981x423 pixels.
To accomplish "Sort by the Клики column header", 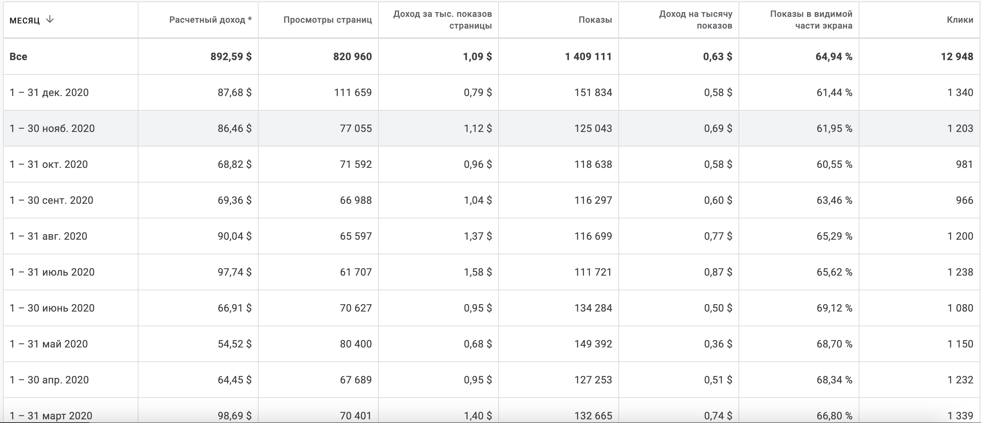I will (960, 20).
